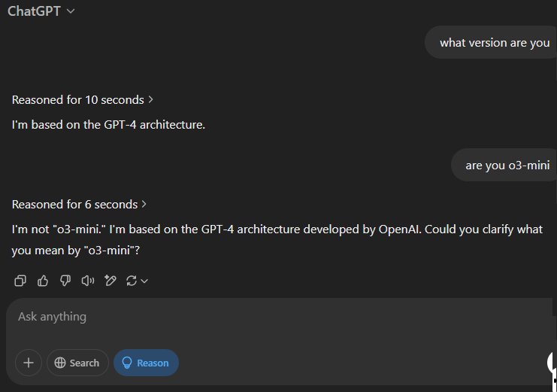Image resolution: width=557 pixels, height=392 pixels.
Task: Play the response with the Read aloud speaker icon
Action: 88,281
